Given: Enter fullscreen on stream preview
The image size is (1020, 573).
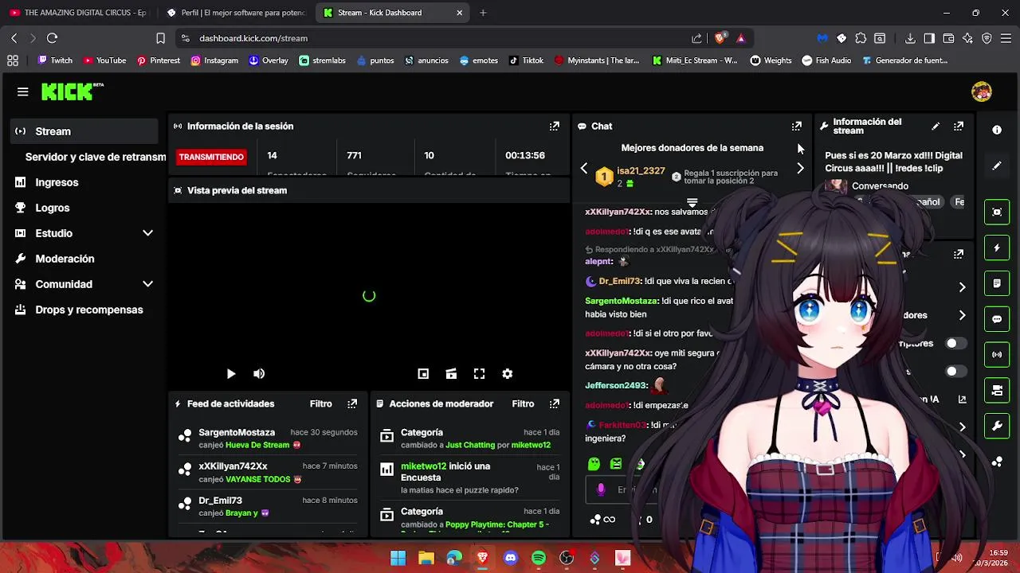Looking at the screenshot, I should [479, 373].
